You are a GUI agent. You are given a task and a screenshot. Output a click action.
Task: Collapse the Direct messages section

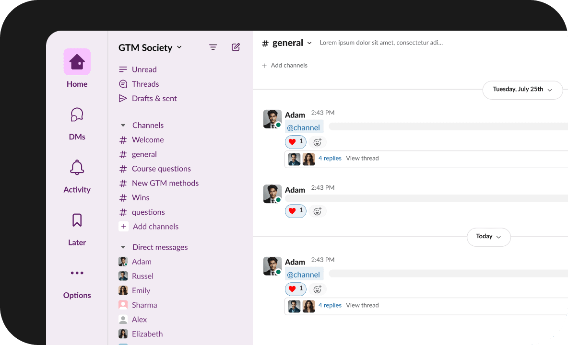coord(123,247)
